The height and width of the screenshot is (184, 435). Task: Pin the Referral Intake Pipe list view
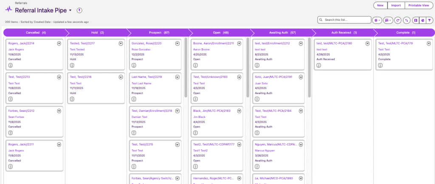pyautogui.click(x=79, y=10)
